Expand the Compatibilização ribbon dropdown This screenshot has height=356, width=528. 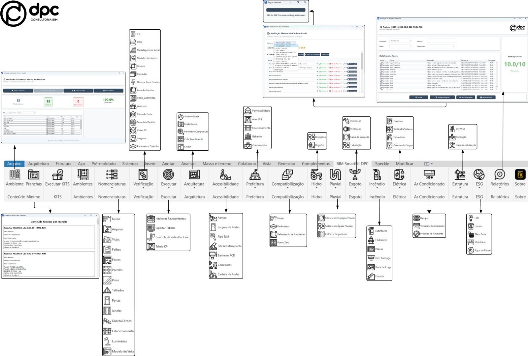coord(287,188)
